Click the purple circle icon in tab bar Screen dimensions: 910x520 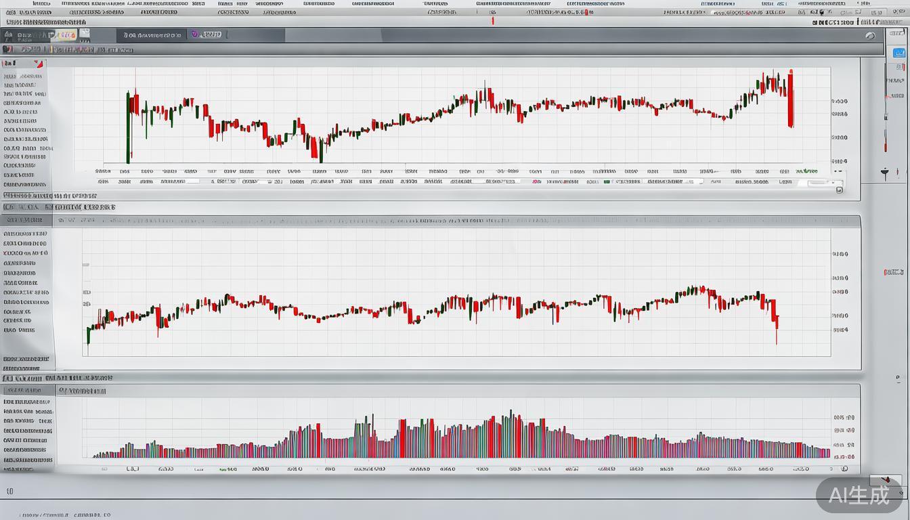pyautogui.click(x=195, y=34)
